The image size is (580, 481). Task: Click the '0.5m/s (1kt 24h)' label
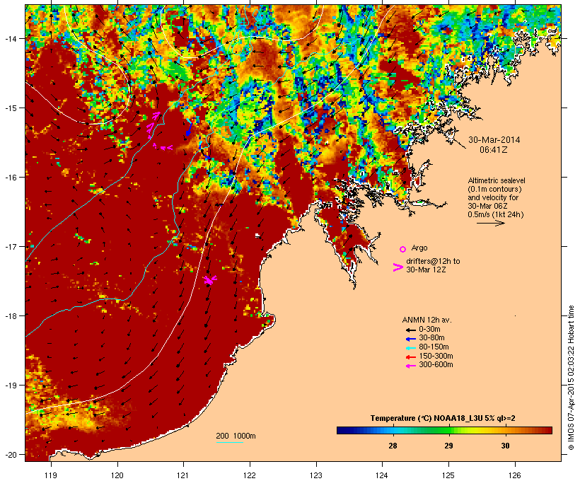496,214
